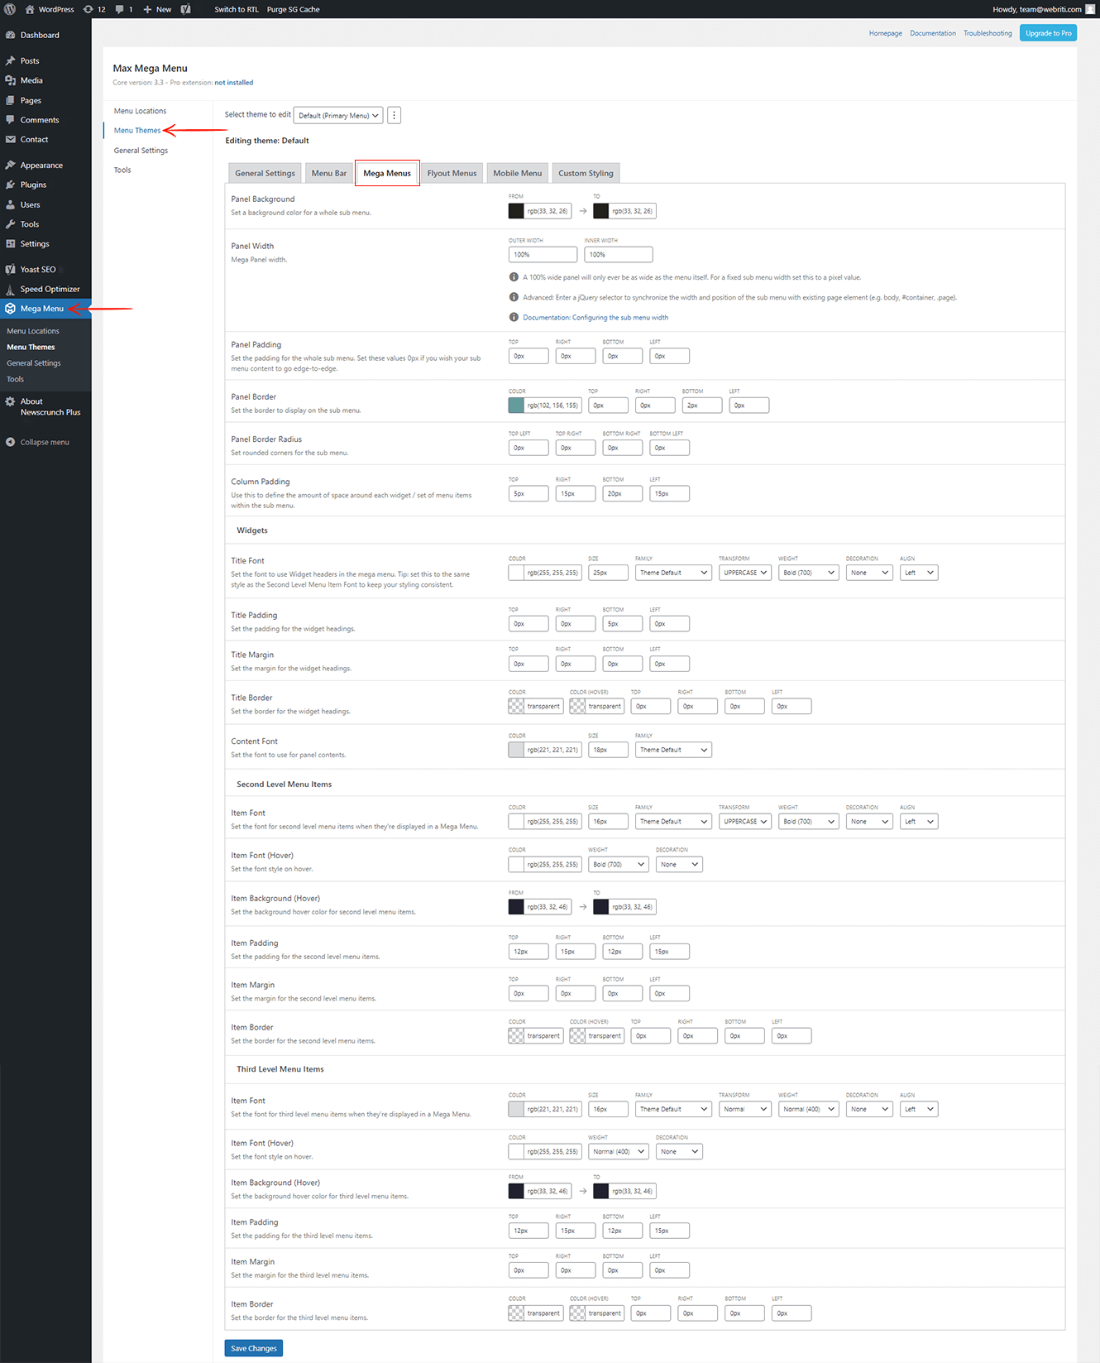
Task: Open Third Level Item Font Hover decoration dropdown
Action: 679,1151
